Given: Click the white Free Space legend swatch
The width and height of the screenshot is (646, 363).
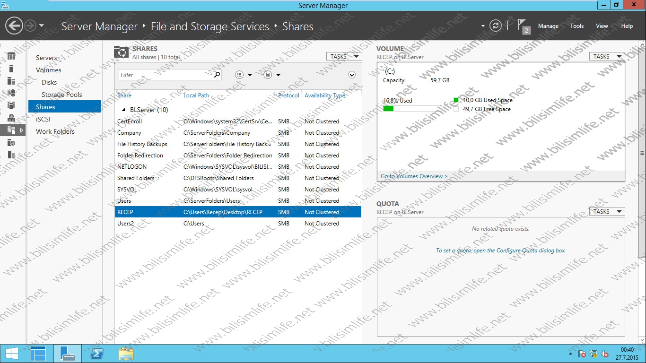Looking at the screenshot, I should 456,109.
